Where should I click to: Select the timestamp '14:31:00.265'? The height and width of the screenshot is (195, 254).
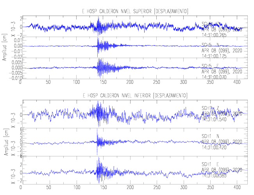[x=214, y=35]
